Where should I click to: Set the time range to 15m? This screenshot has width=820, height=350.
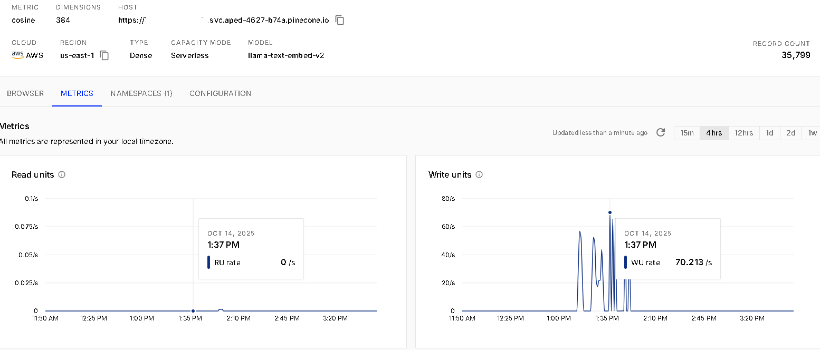tap(687, 133)
